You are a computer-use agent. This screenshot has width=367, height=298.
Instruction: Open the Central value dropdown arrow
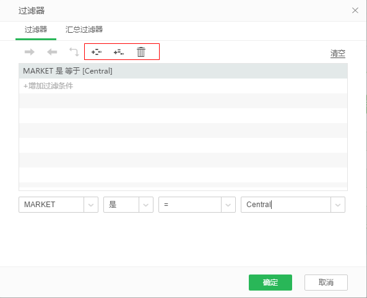click(338, 205)
